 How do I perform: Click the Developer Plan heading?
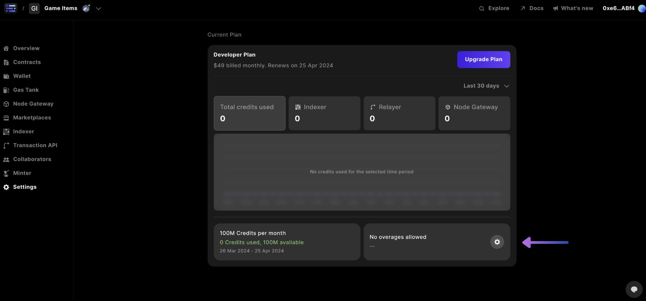click(x=234, y=55)
